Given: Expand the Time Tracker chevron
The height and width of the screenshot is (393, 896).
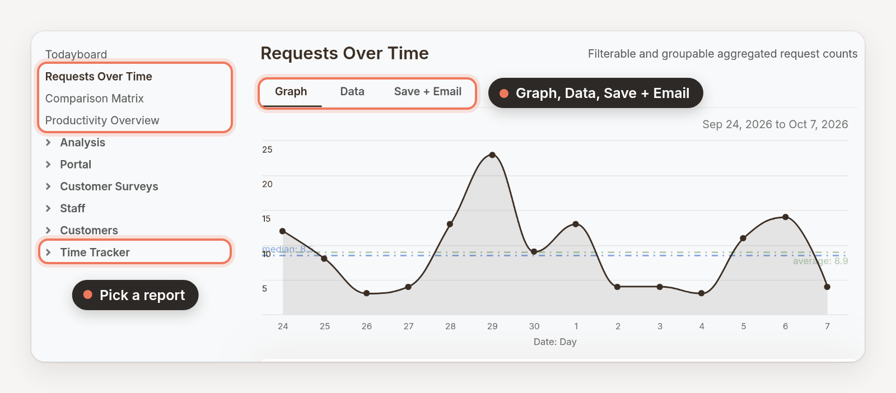Looking at the screenshot, I should [48, 252].
